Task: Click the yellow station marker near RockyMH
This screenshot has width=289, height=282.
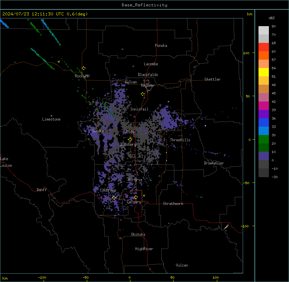Action: [83, 68]
